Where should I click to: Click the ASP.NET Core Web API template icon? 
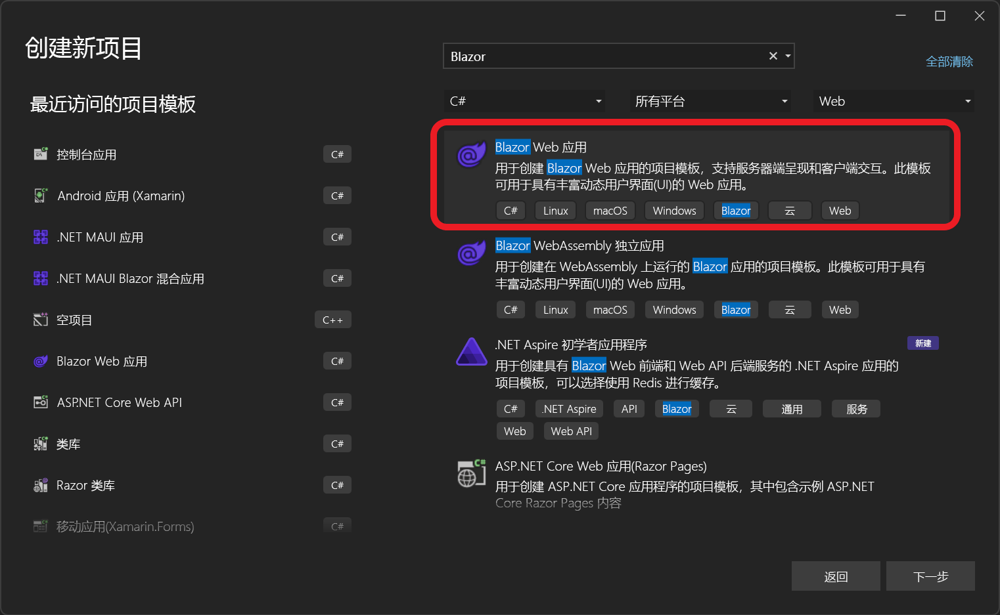(41, 402)
